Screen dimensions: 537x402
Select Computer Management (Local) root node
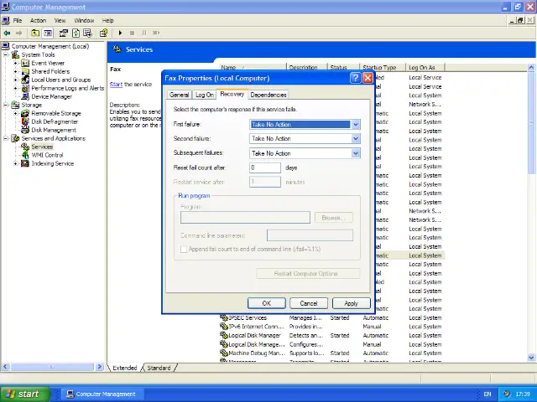[50, 46]
